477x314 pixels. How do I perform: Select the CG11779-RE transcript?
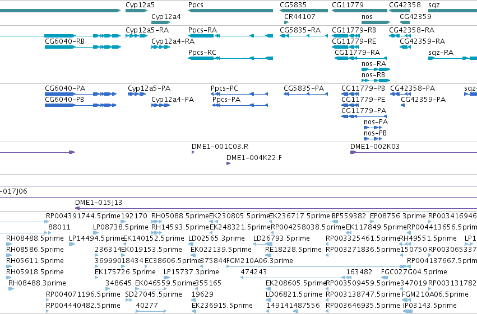click(345, 47)
